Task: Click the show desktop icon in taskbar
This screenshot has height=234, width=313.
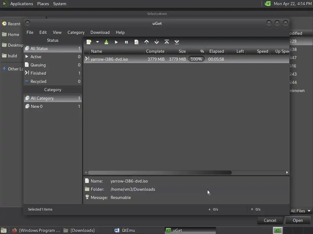Action: tap(4, 230)
